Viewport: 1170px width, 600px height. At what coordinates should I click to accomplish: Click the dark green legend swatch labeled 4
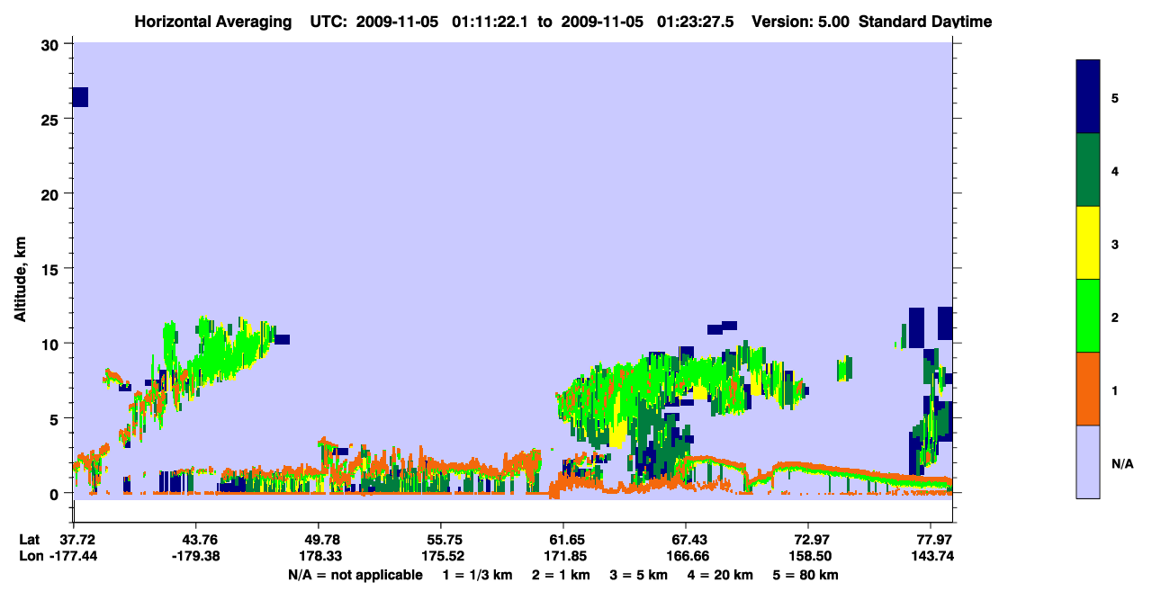click(1088, 170)
